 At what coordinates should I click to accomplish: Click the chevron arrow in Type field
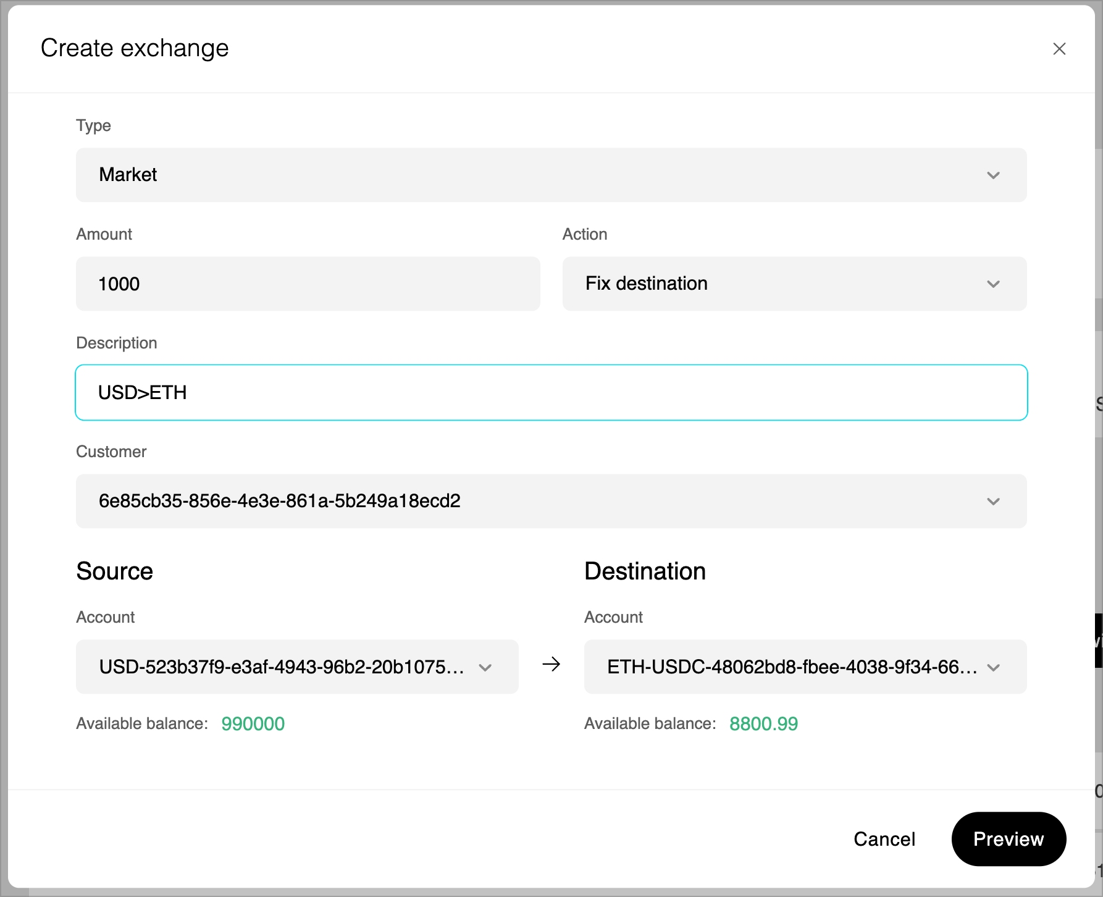click(x=993, y=175)
